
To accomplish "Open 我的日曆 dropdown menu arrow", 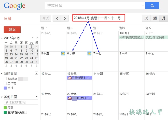I will (x=36, y=73).
